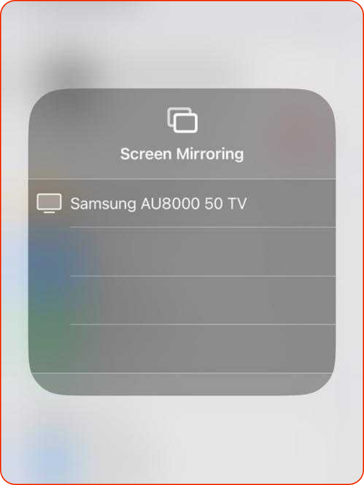
Task: Tap the stand under the TV icon
Action: click(x=49, y=212)
